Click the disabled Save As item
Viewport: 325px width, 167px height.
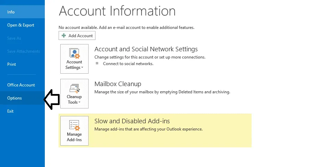(x=22, y=38)
